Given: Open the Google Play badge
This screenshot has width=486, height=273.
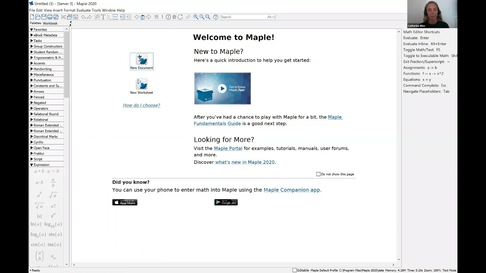Looking at the screenshot, I should pos(226,202).
